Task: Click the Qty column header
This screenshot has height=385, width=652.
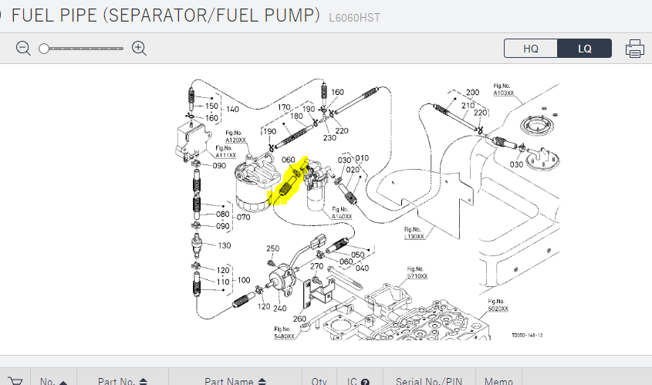Action: 319,381
